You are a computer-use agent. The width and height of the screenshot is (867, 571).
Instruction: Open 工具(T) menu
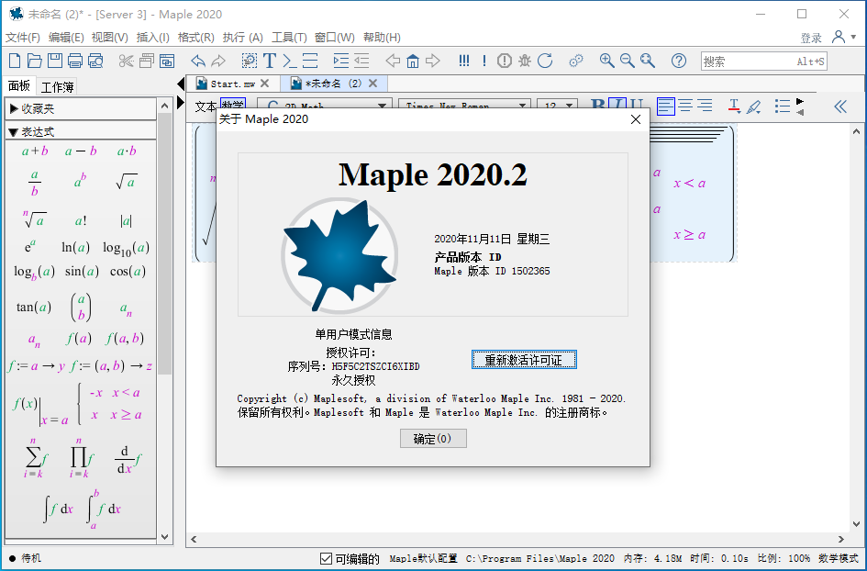pyautogui.click(x=289, y=37)
